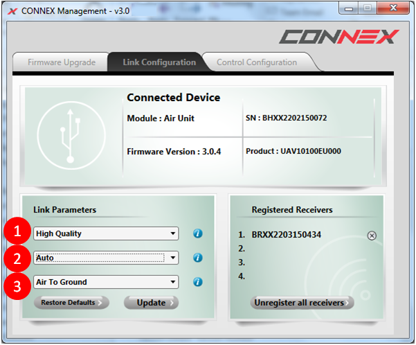Screen dimensions: 416x345
Task: Click the Link Parameters heading
Action: [65, 210]
